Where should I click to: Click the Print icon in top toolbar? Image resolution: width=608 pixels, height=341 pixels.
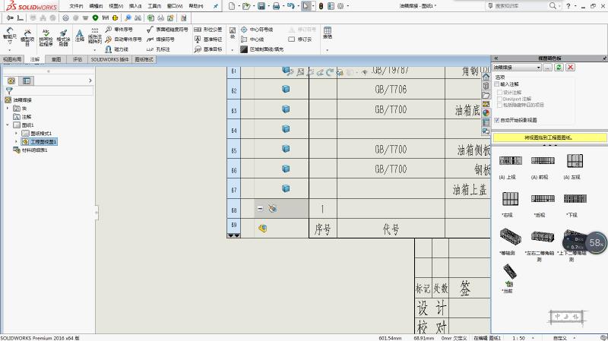click(x=276, y=6)
